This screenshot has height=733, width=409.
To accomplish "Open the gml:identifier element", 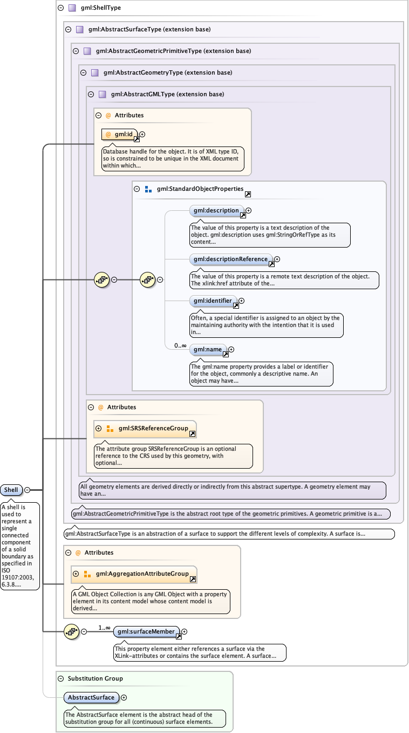I will 213,301.
